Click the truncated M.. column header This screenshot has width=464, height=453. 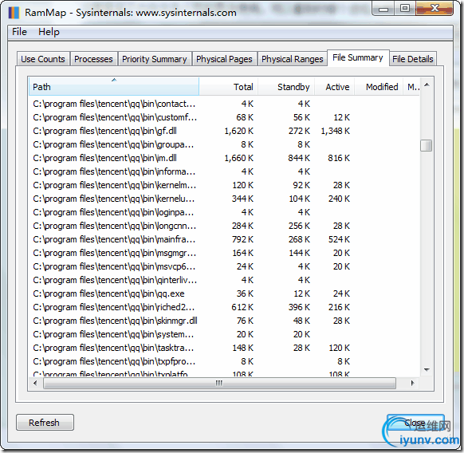pyautogui.click(x=411, y=86)
